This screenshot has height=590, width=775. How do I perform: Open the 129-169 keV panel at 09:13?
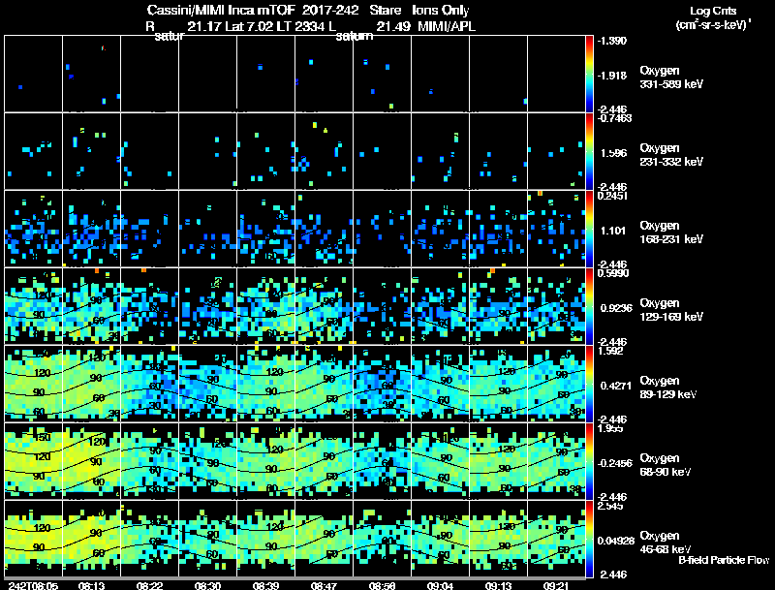click(x=498, y=306)
